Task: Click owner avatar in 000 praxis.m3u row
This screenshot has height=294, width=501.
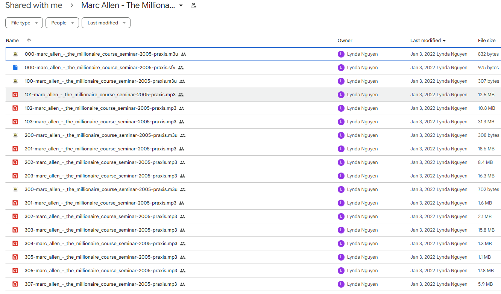Action: coord(341,54)
